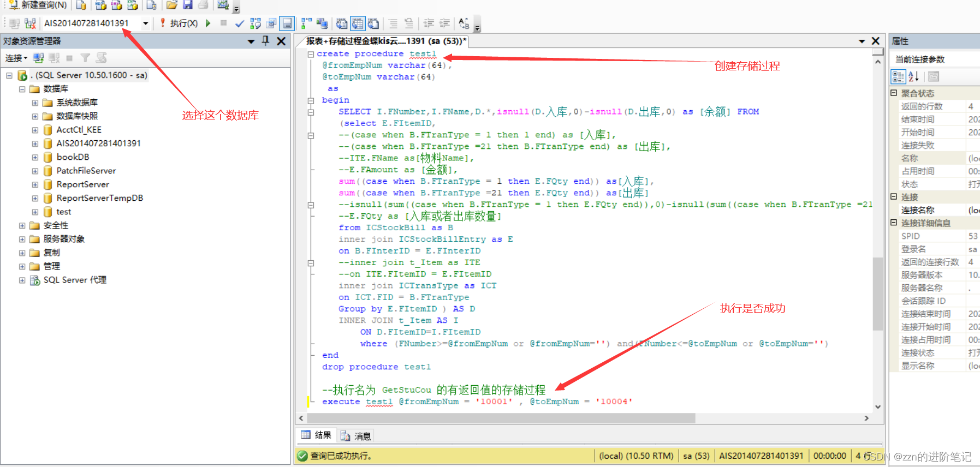
Task: Toggle the IntelliSense enabled icon
Action: tap(287, 23)
